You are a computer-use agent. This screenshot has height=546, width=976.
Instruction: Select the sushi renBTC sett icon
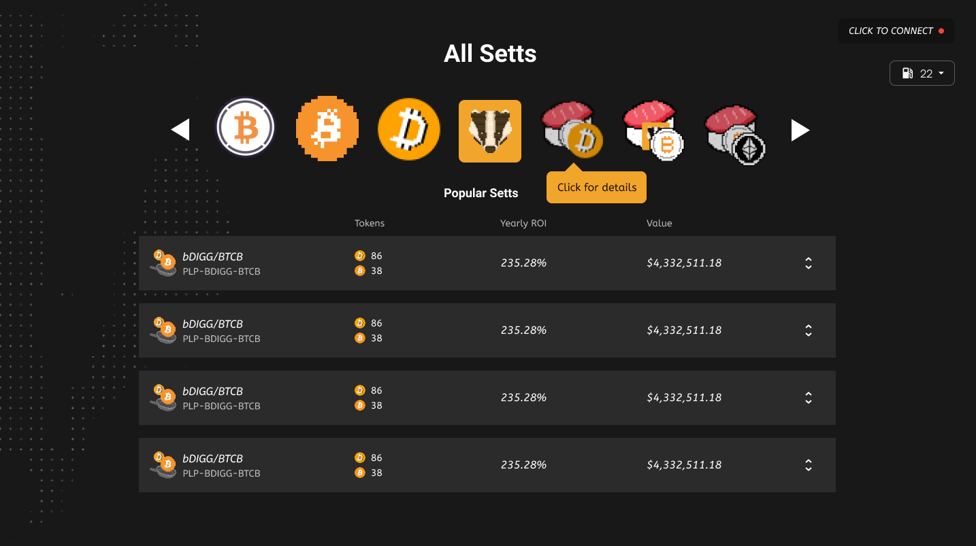653,131
